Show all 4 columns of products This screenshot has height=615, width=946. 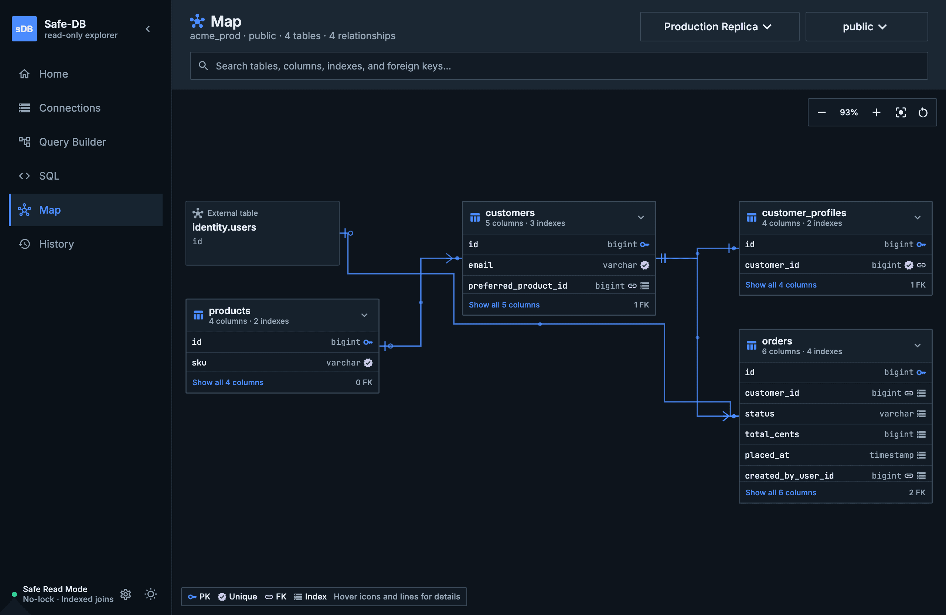pos(228,383)
